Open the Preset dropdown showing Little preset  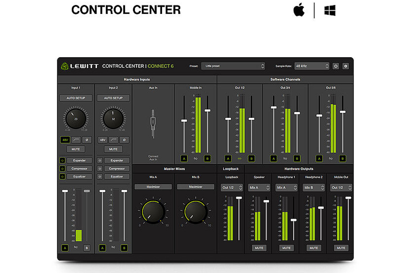[x=233, y=66]
